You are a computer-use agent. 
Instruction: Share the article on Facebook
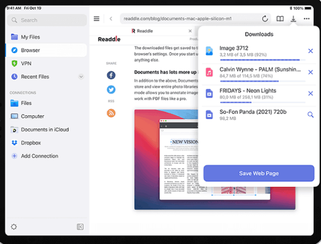tap(111, 75)
